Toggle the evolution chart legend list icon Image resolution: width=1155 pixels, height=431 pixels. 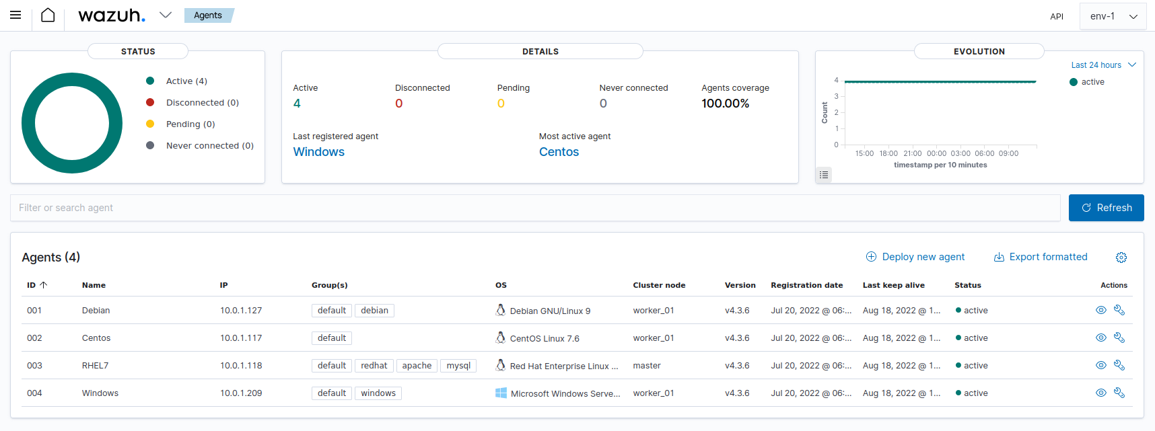(x=824, y=175)
